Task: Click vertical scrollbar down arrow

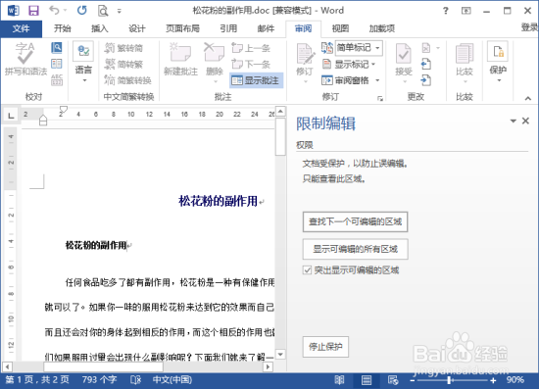Action: click(280, 355)
